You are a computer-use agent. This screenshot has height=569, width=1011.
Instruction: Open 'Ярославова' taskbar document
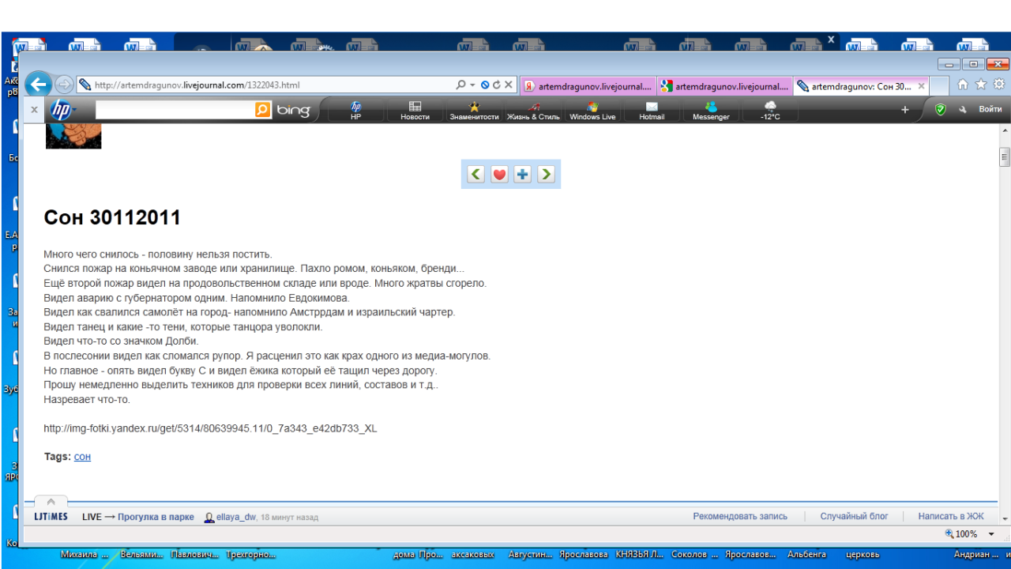[584, 555]
